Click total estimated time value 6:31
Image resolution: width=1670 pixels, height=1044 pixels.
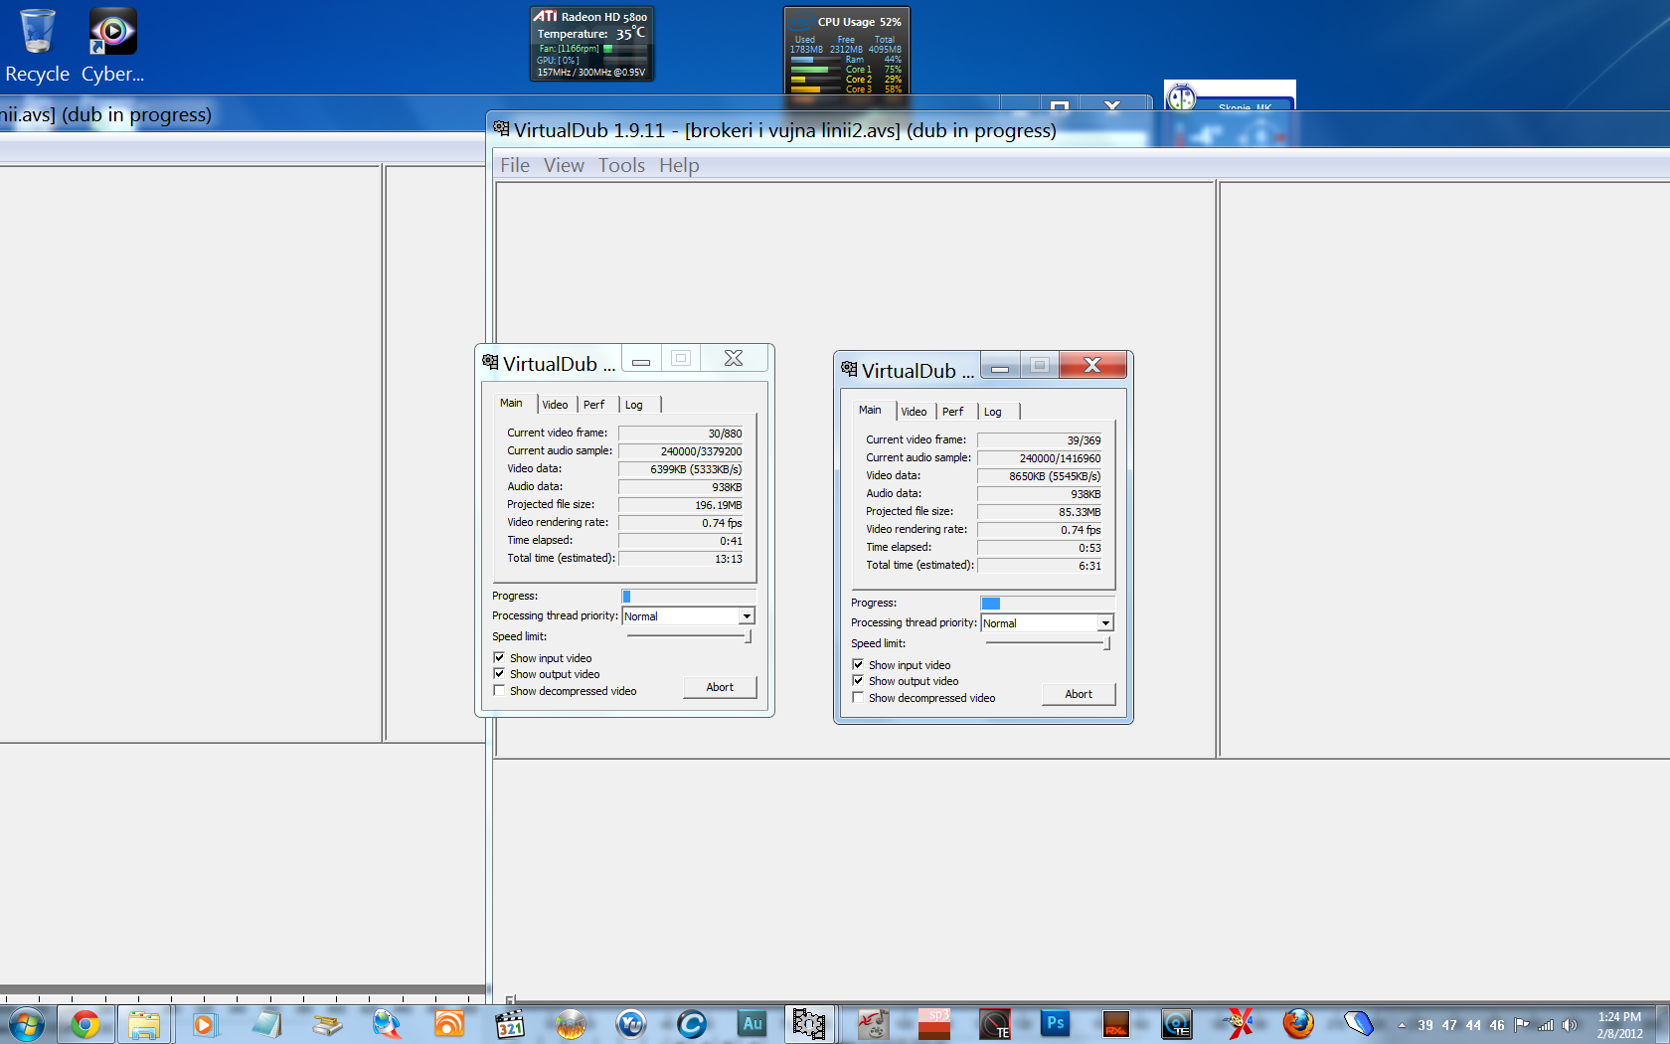(x=1040, y=566)
